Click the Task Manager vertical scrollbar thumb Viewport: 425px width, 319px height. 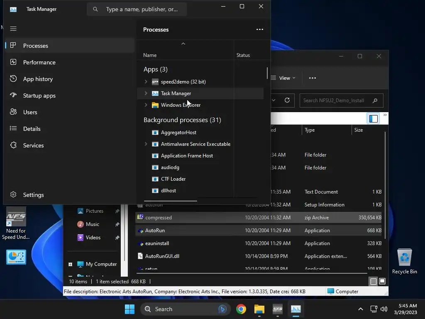[267, 73]
